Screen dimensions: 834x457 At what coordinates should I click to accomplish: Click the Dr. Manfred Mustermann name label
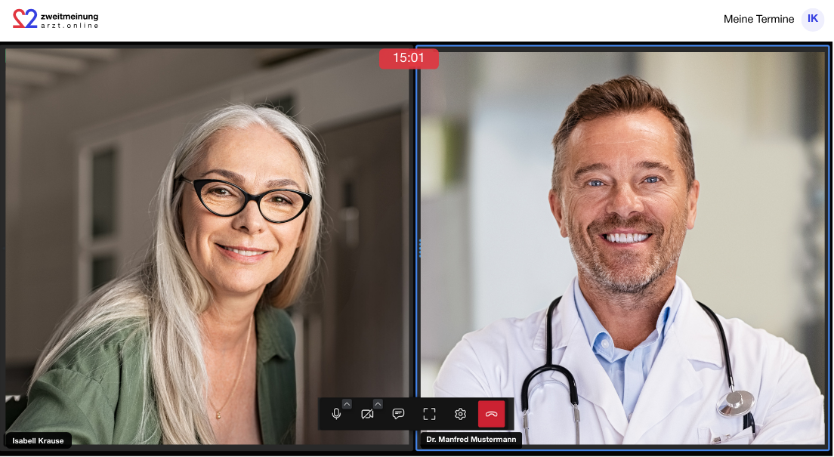coord(471,440)
